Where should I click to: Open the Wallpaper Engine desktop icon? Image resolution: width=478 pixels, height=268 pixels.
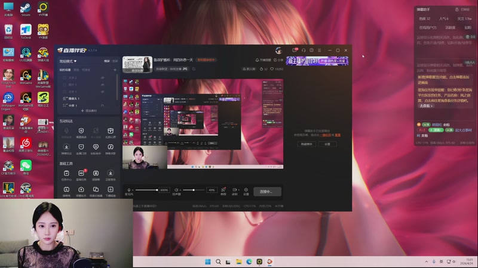click(8, 101)
